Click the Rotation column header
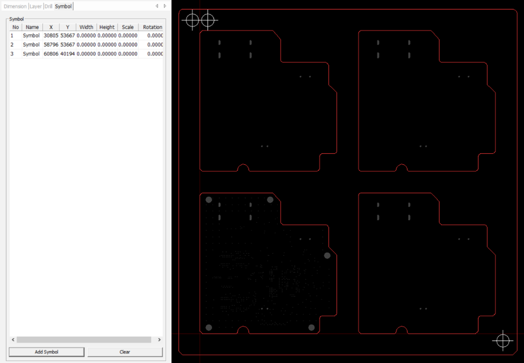The height and width of the screenshot is (363, 524). point(152,27)
